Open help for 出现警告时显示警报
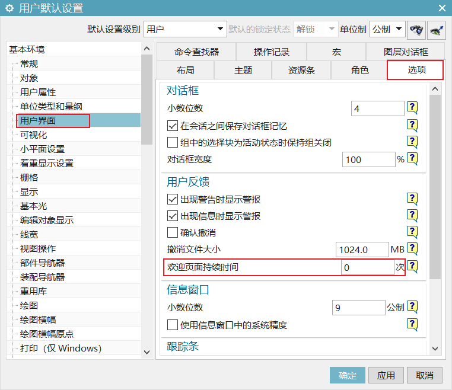The height and width of the screenshot is (390, 452). pyautogui.click(x=412, y=199)
